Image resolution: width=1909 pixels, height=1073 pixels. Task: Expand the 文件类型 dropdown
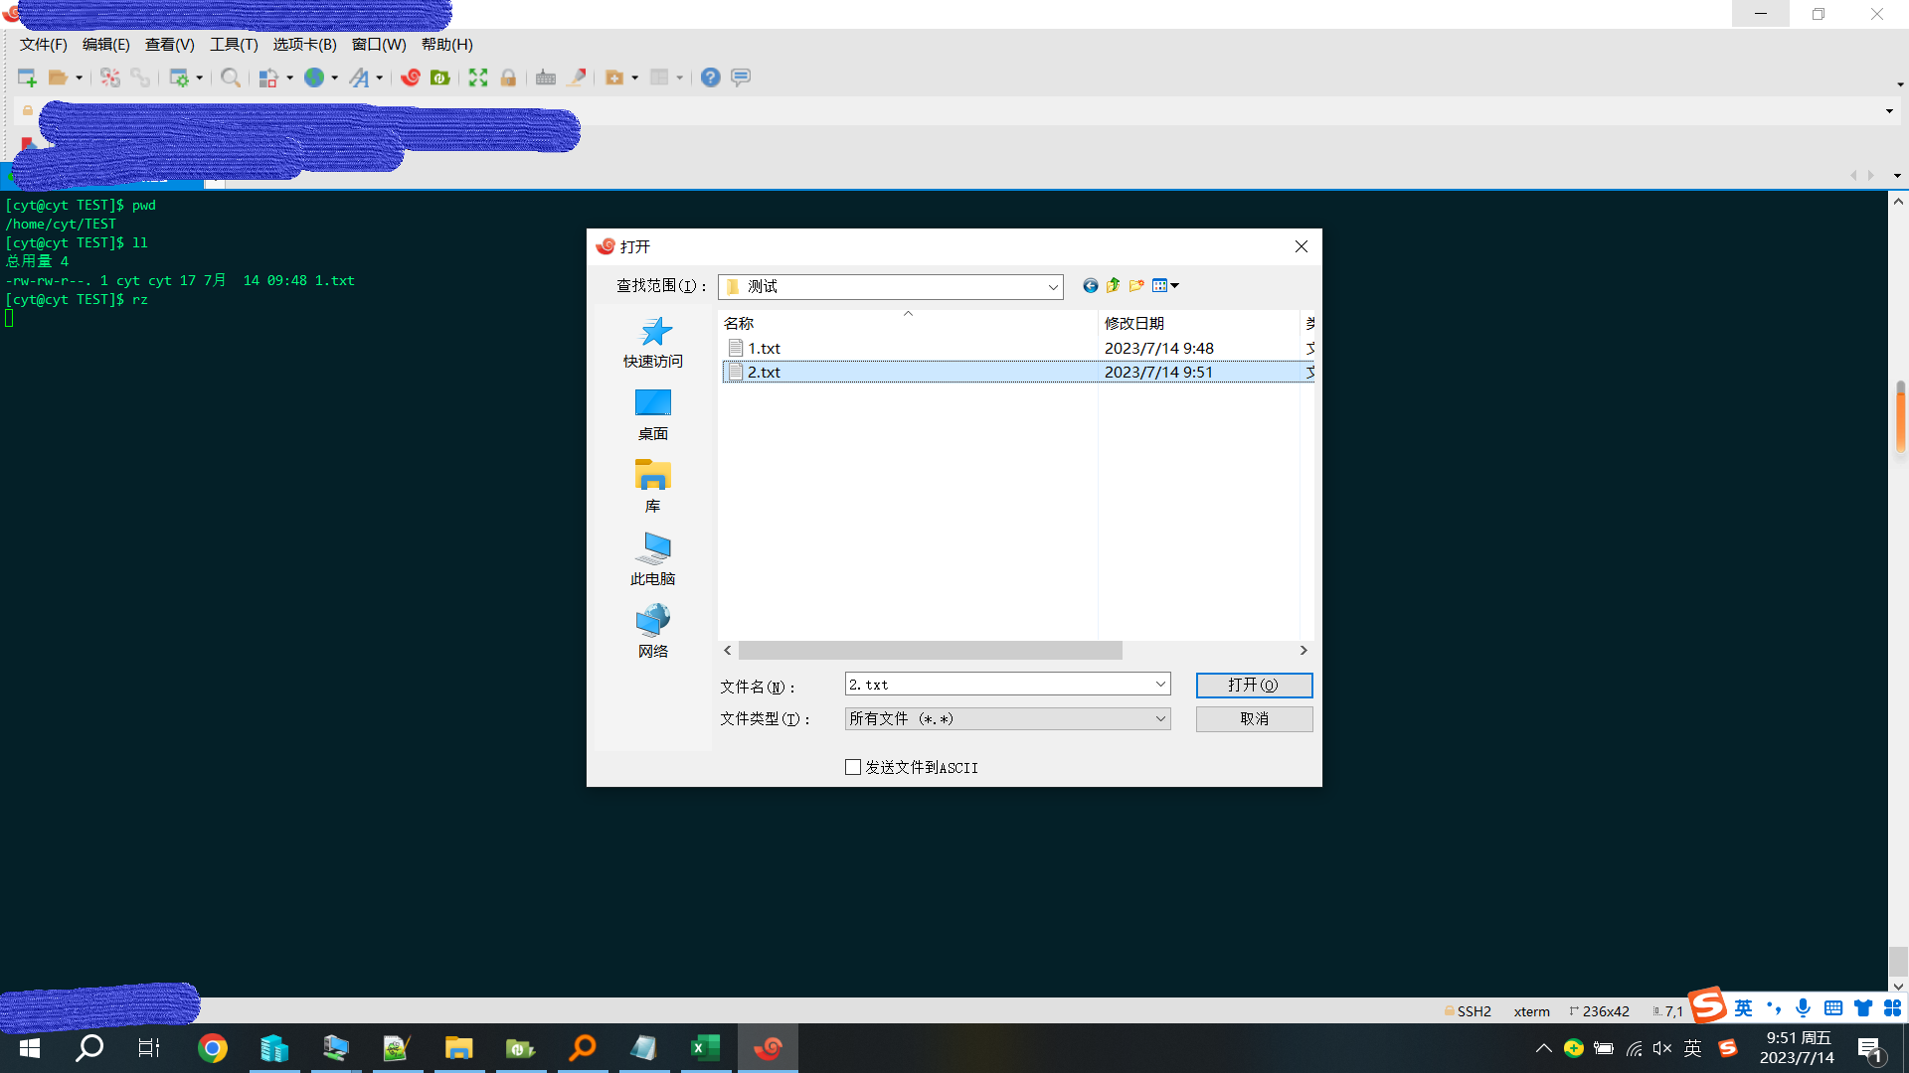pos(1160,719)
